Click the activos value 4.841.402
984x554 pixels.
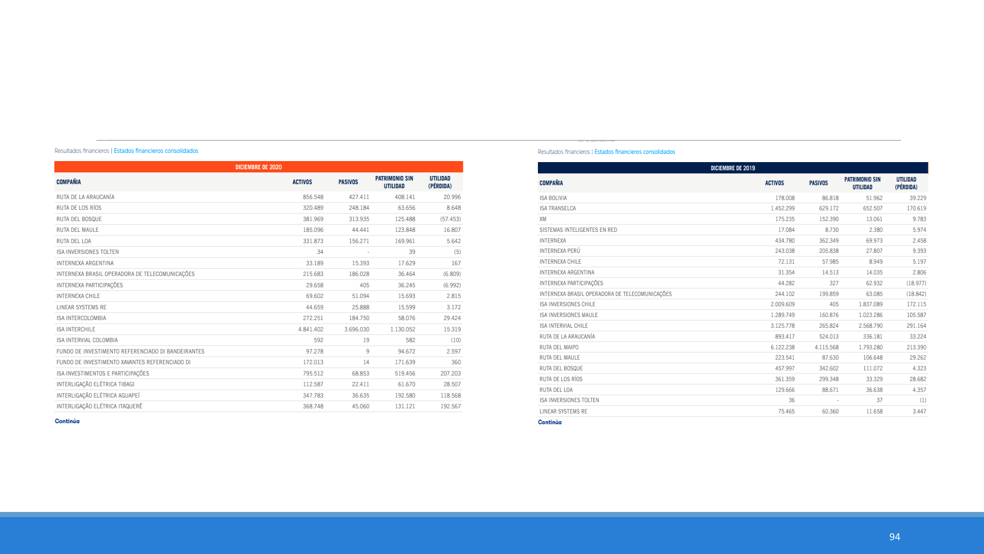point(311,329)
